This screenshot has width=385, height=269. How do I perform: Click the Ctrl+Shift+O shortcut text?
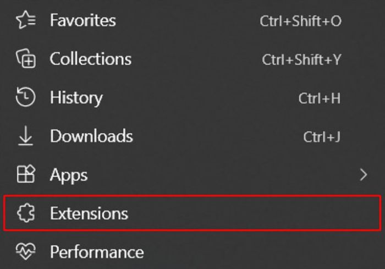pyautogui.click(x=300, y=21)
